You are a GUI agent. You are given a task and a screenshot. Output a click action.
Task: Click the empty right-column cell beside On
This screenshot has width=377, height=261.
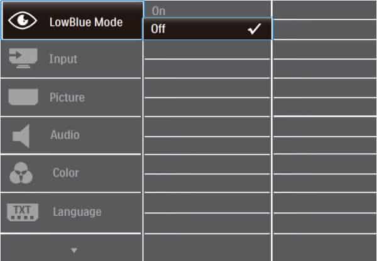click(x=324, y=10)
